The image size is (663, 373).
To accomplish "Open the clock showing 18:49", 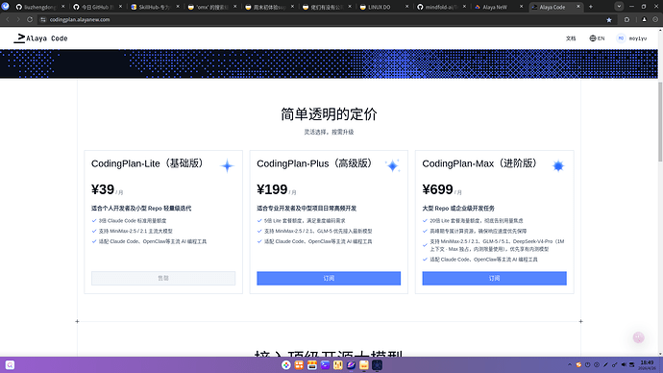I will pos(647,365).
